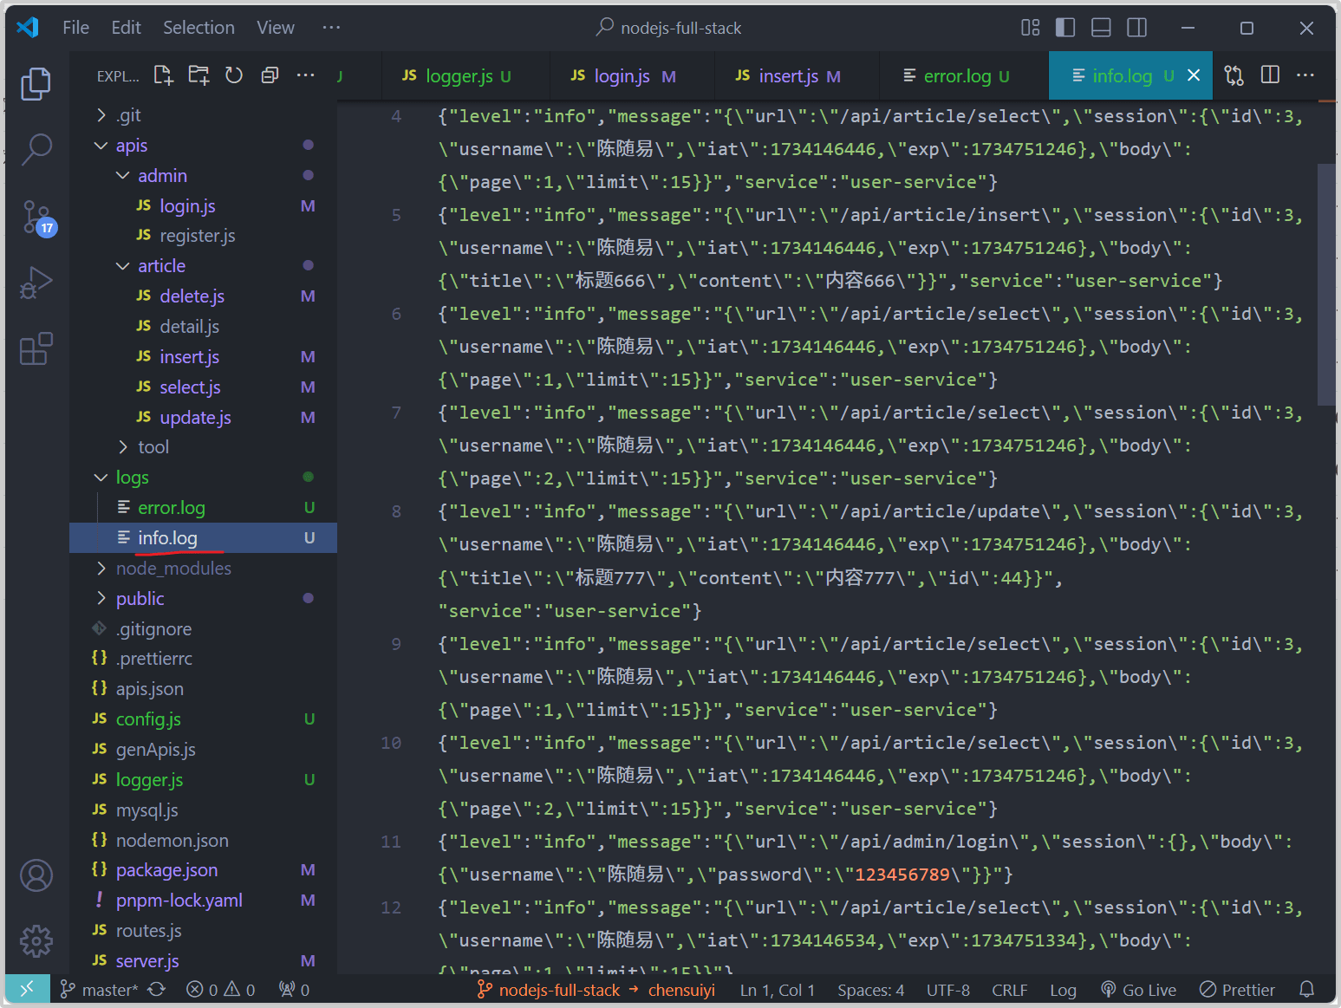Click Ln 1, Col 1 cursor position
The image size is (1341, 1008).
point(777,989)
